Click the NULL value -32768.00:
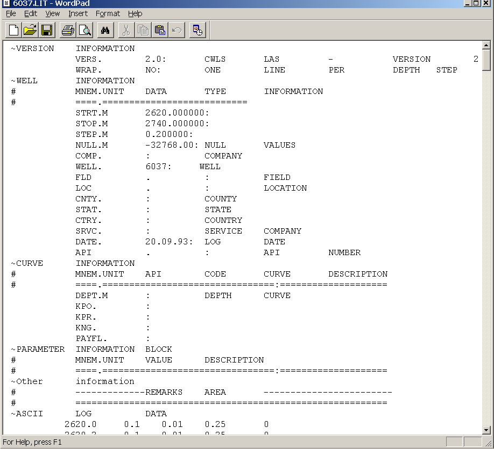The height and width of the screenshot is (449, 494). [x=172, y=145]
